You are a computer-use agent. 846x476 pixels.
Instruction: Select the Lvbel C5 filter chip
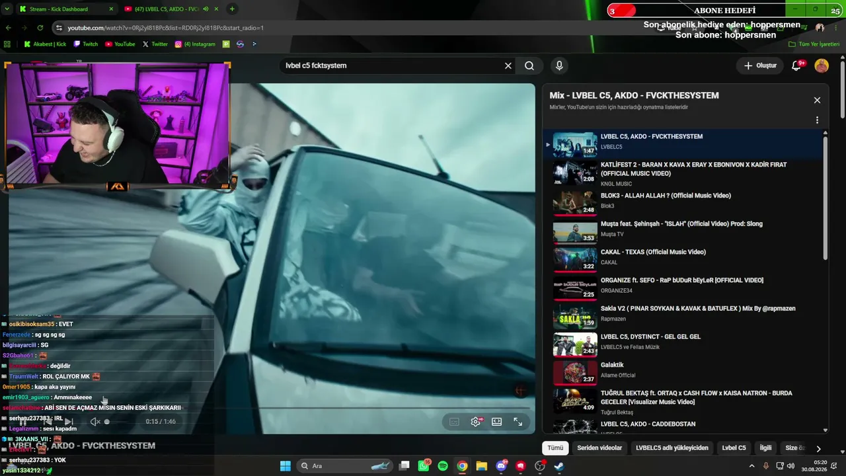pyautogui.click(x=734, y=448)
